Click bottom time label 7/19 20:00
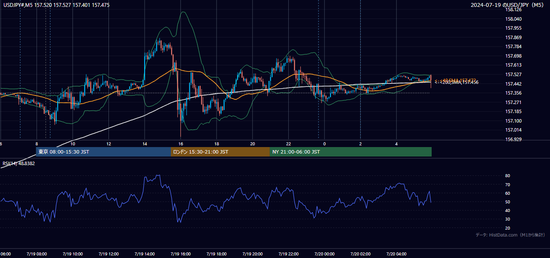 point(252,254)
